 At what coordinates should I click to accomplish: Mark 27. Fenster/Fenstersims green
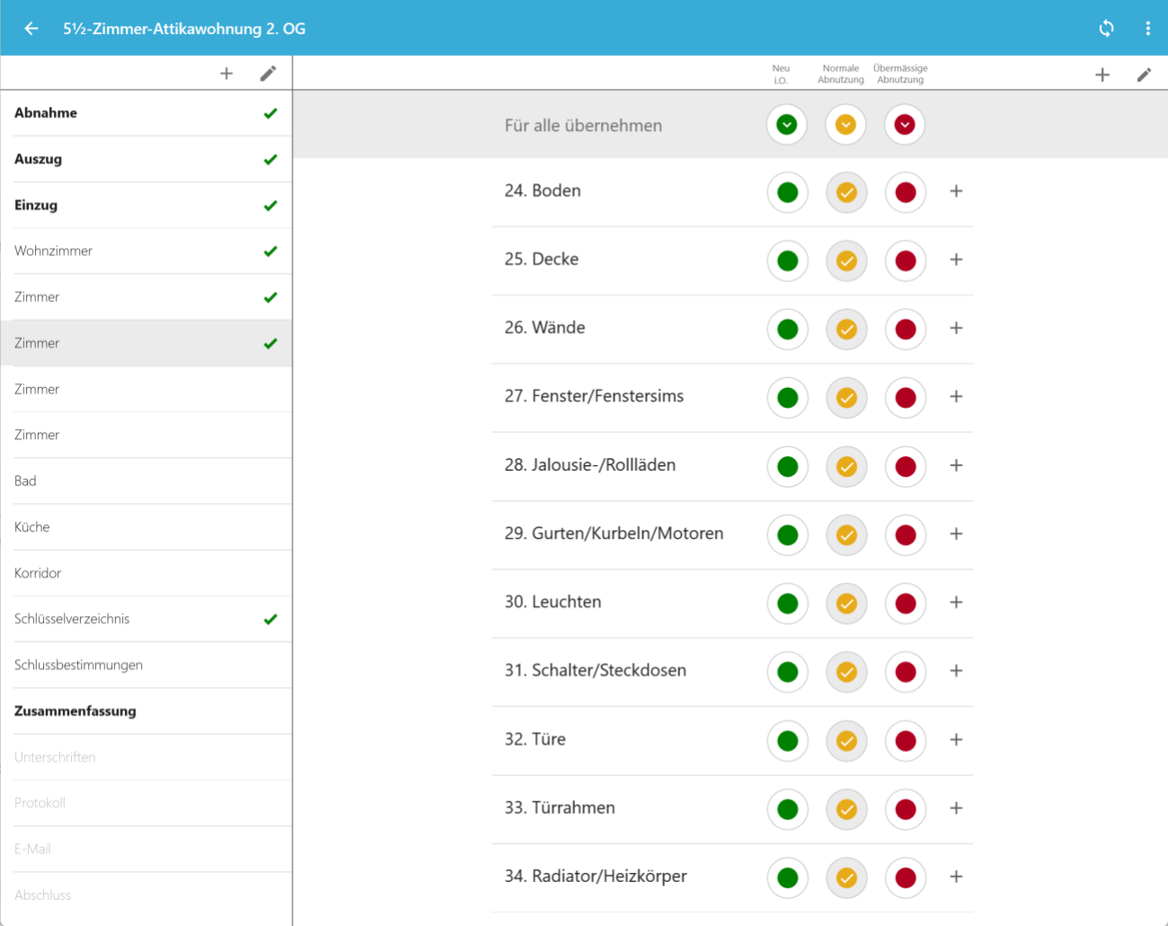[x=788, y=398]
